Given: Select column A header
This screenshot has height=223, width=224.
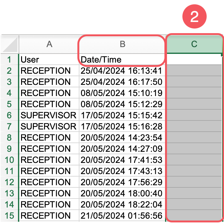Looking at the screenshot, I should [49, 44].
